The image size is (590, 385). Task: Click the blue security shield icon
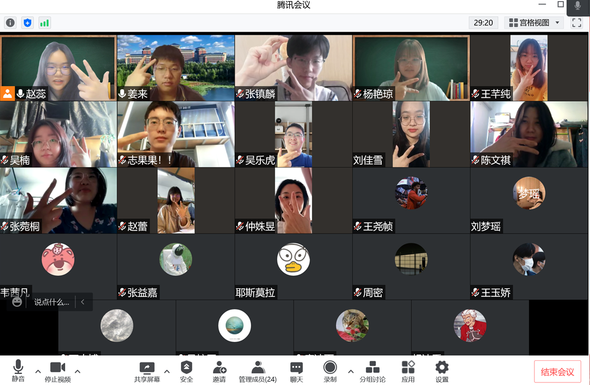(27, 23)
